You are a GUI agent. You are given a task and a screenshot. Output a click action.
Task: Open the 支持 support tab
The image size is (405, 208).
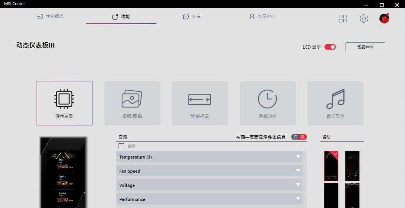[191, 16]
